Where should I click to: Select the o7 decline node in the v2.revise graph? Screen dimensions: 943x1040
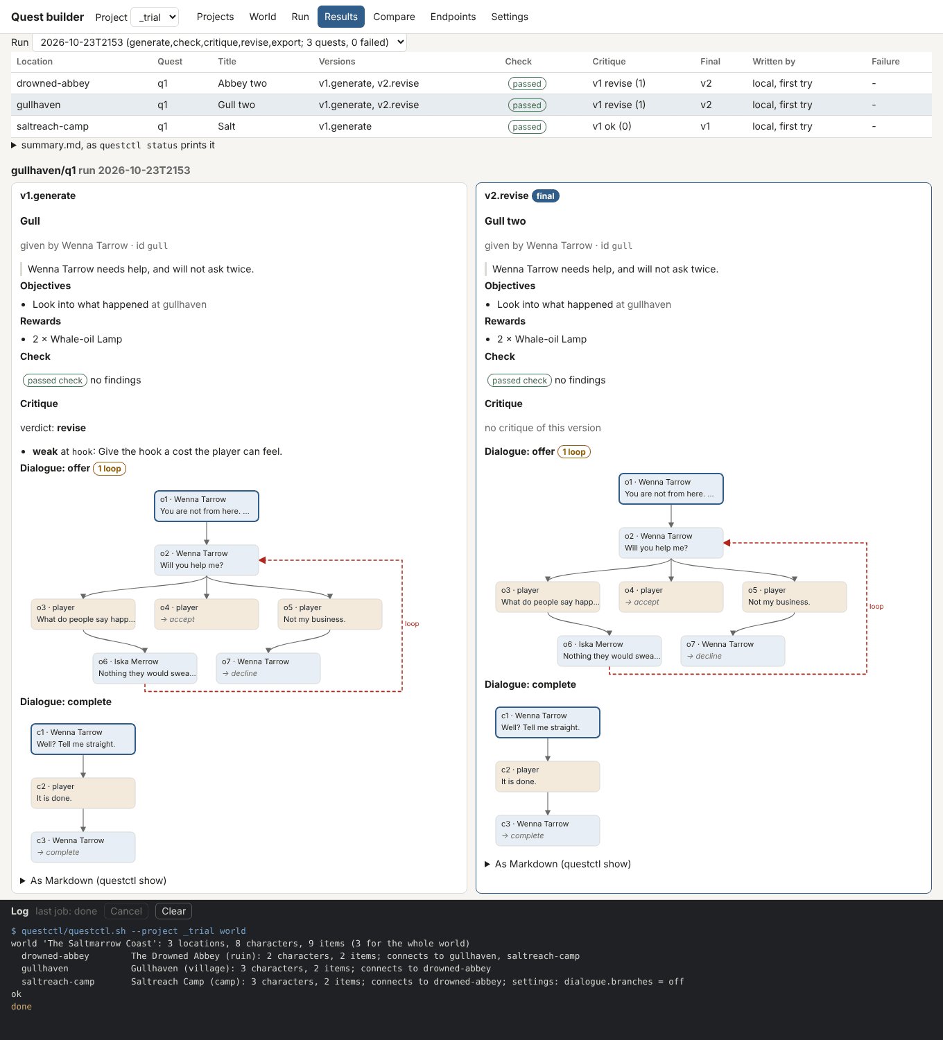733,651
